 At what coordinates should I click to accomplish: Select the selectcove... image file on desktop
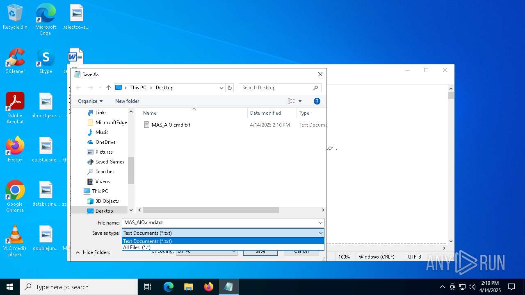point(76,17)
